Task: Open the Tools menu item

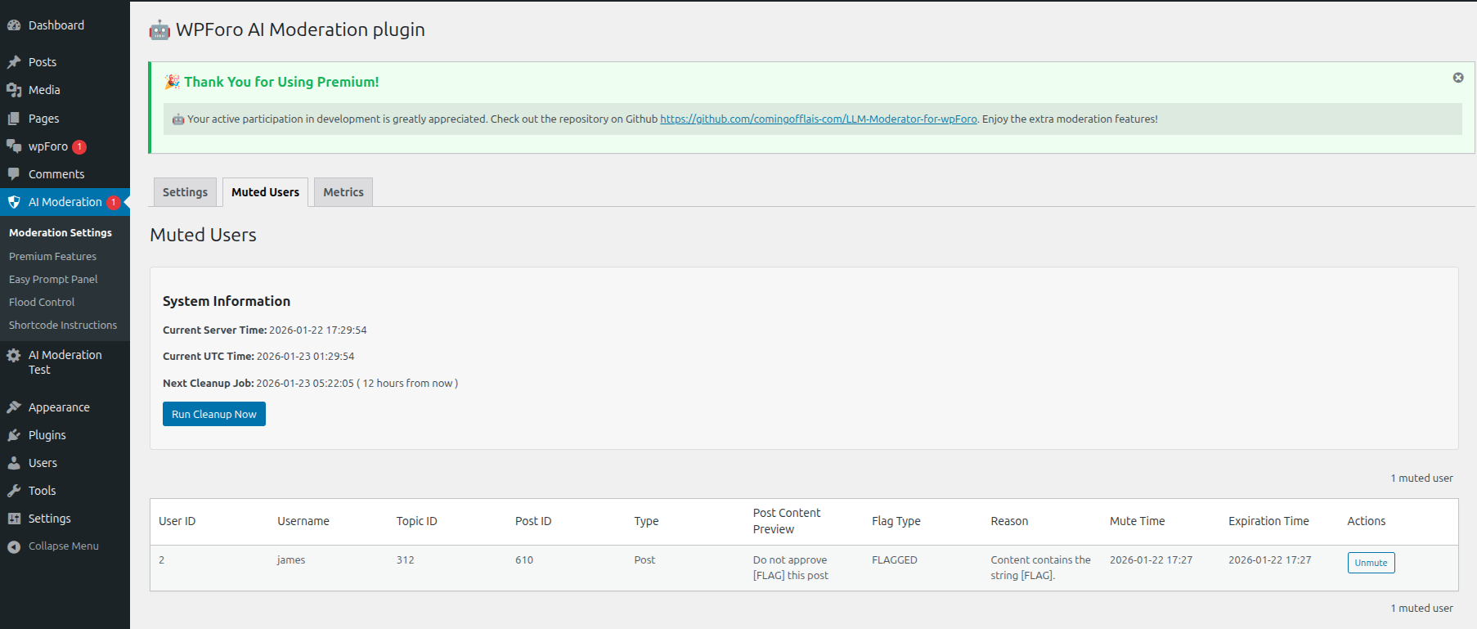Action: point(65,491)
